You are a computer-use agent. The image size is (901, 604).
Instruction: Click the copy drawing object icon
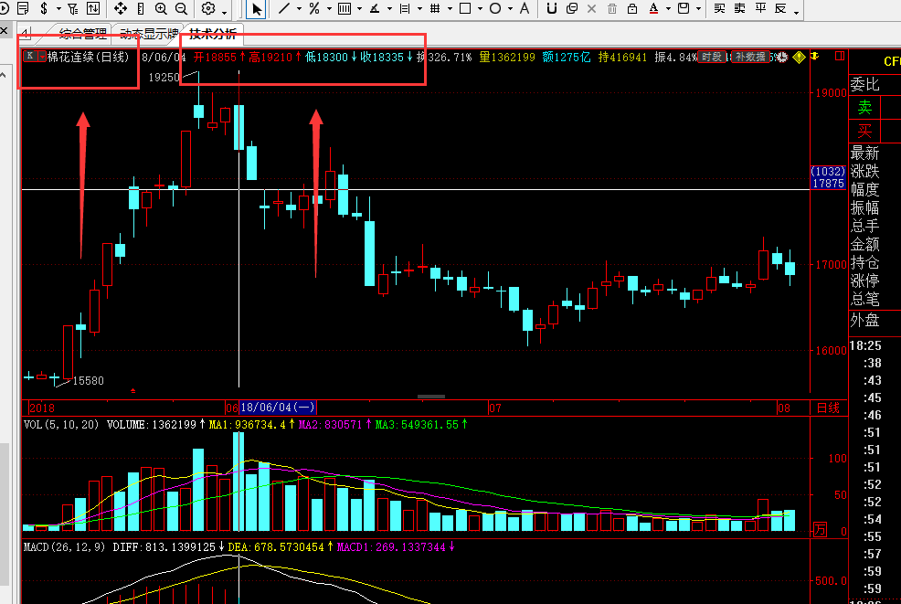(x=572, y=8)
